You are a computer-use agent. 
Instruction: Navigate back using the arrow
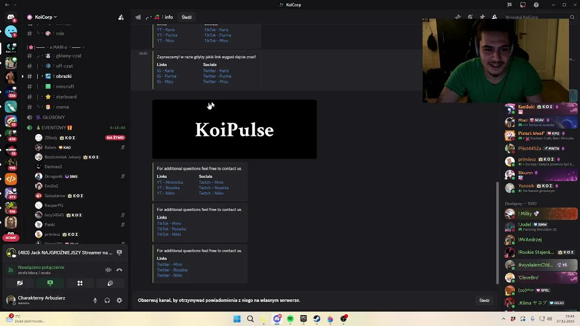tap(7, 5)
